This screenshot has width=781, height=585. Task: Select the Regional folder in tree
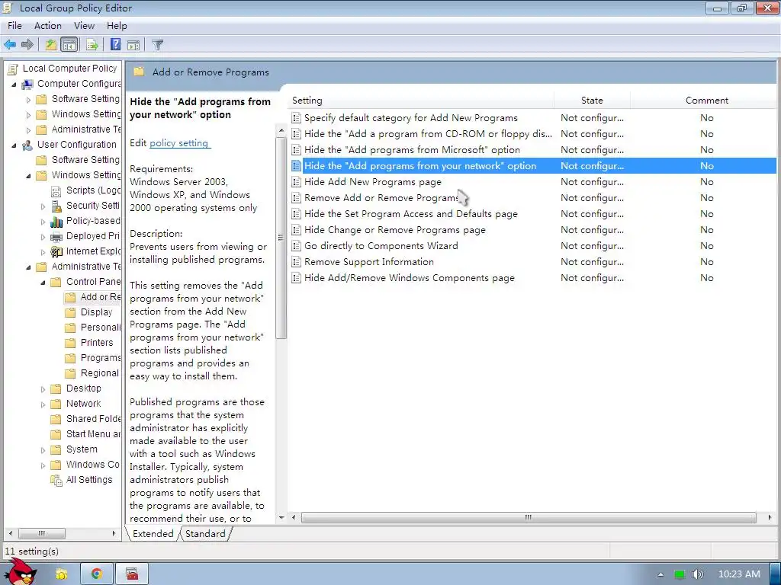click(x=92, y=373)
